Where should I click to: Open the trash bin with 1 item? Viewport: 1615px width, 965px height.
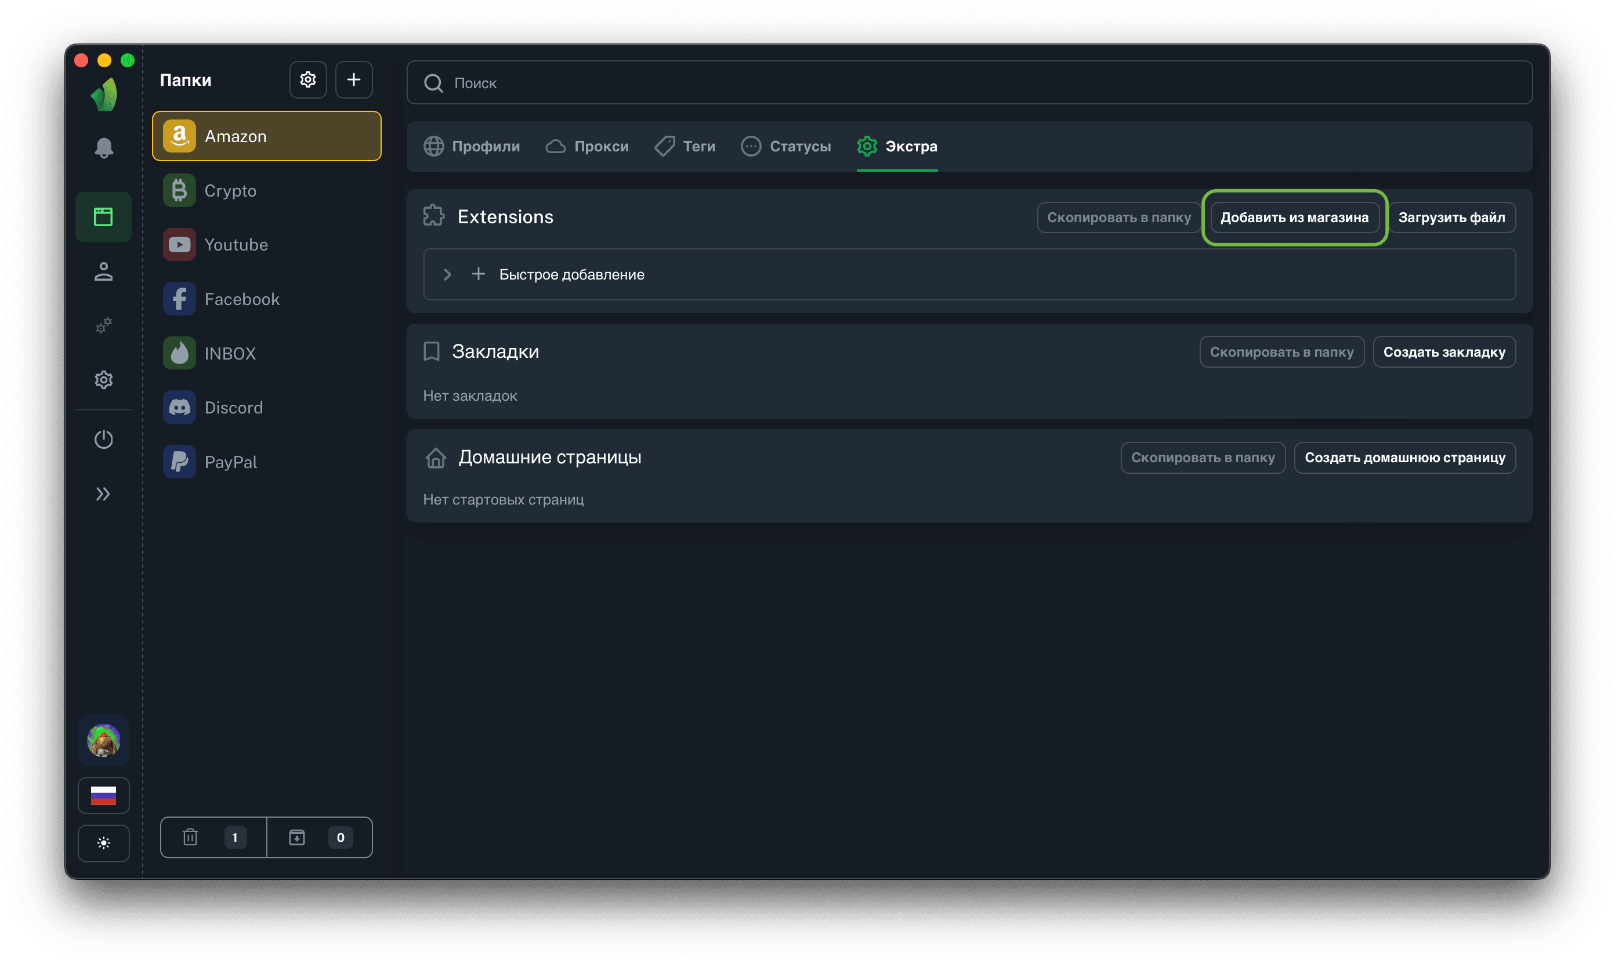click(213, 837)
